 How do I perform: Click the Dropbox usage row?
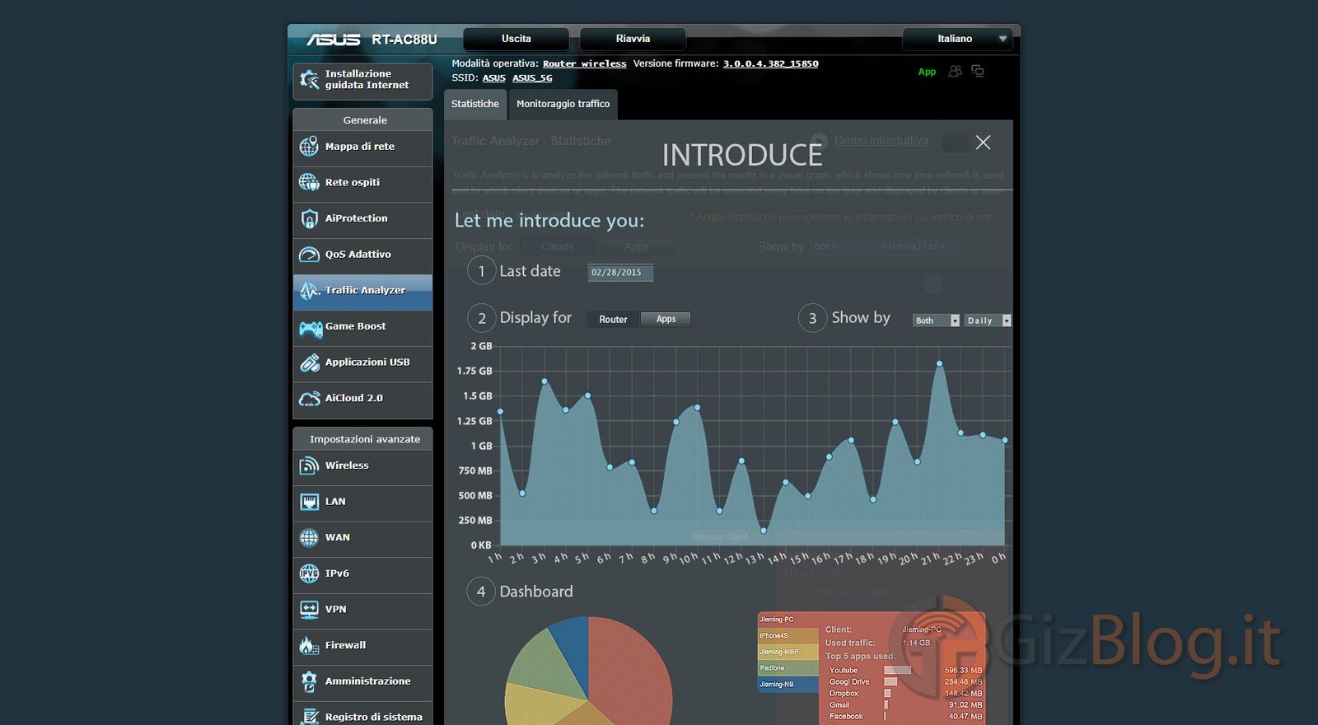[x=904, y=694]
